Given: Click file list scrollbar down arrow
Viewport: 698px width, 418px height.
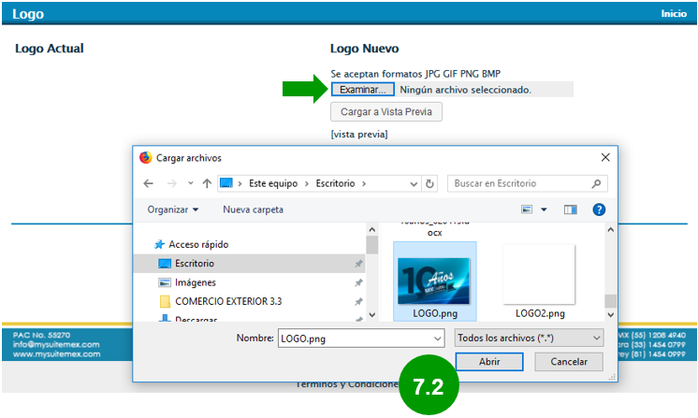Looking at the screenshot, I should (610, 315).
